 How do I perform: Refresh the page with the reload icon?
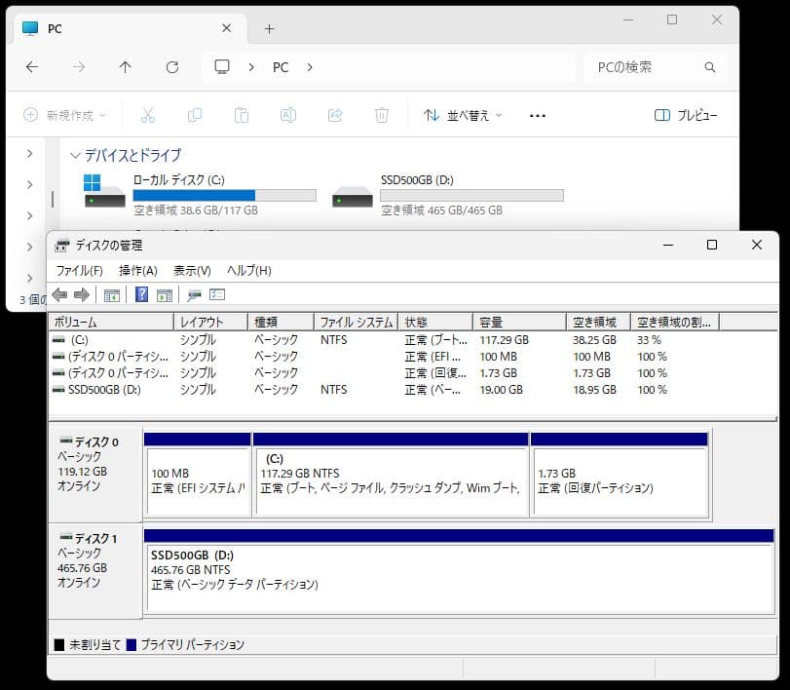tap(171, 66)
